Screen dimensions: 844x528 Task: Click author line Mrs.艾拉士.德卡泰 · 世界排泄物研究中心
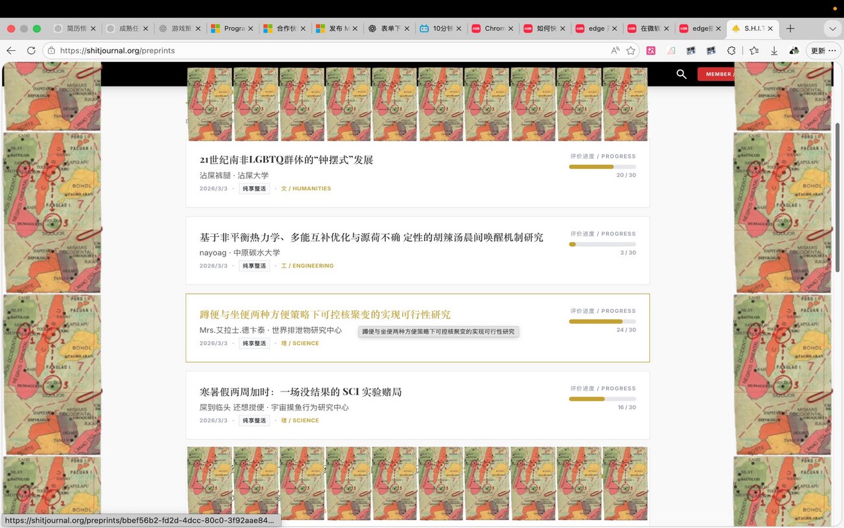pyautogui.click(x=270, y=330)
